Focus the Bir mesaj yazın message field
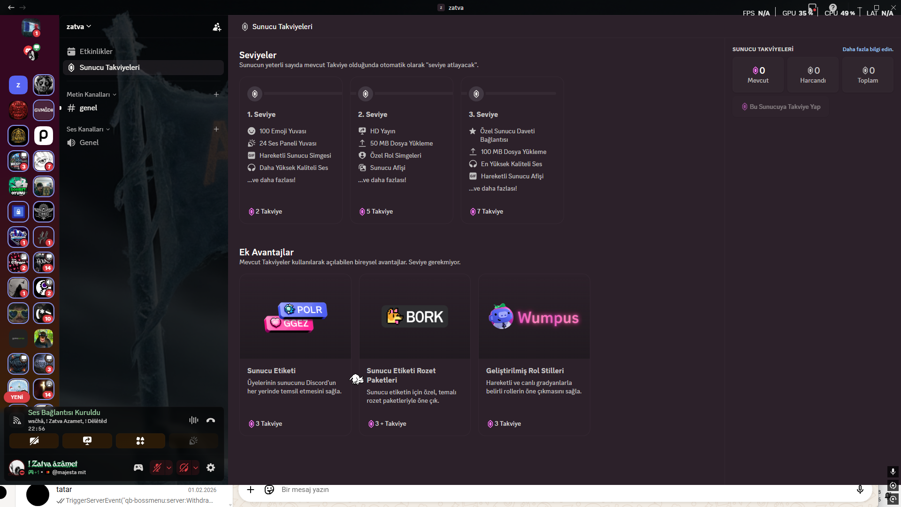Screen dimensions: 901x507 [563, 490]
